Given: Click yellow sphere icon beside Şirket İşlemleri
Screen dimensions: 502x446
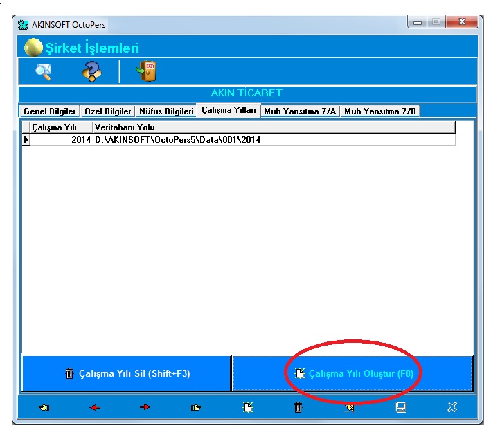Looking at the screenshot, I should pyautogui.click(x=33, y=47).
